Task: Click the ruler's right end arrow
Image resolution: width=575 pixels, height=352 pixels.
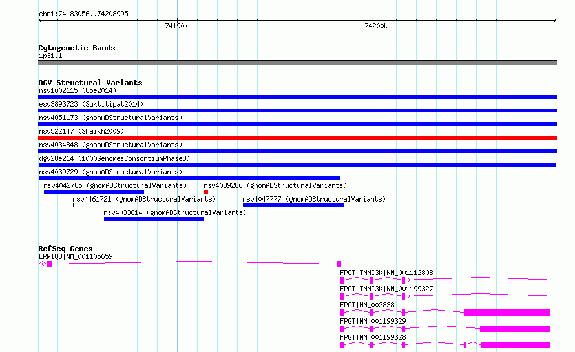Action: click(555, 21)
